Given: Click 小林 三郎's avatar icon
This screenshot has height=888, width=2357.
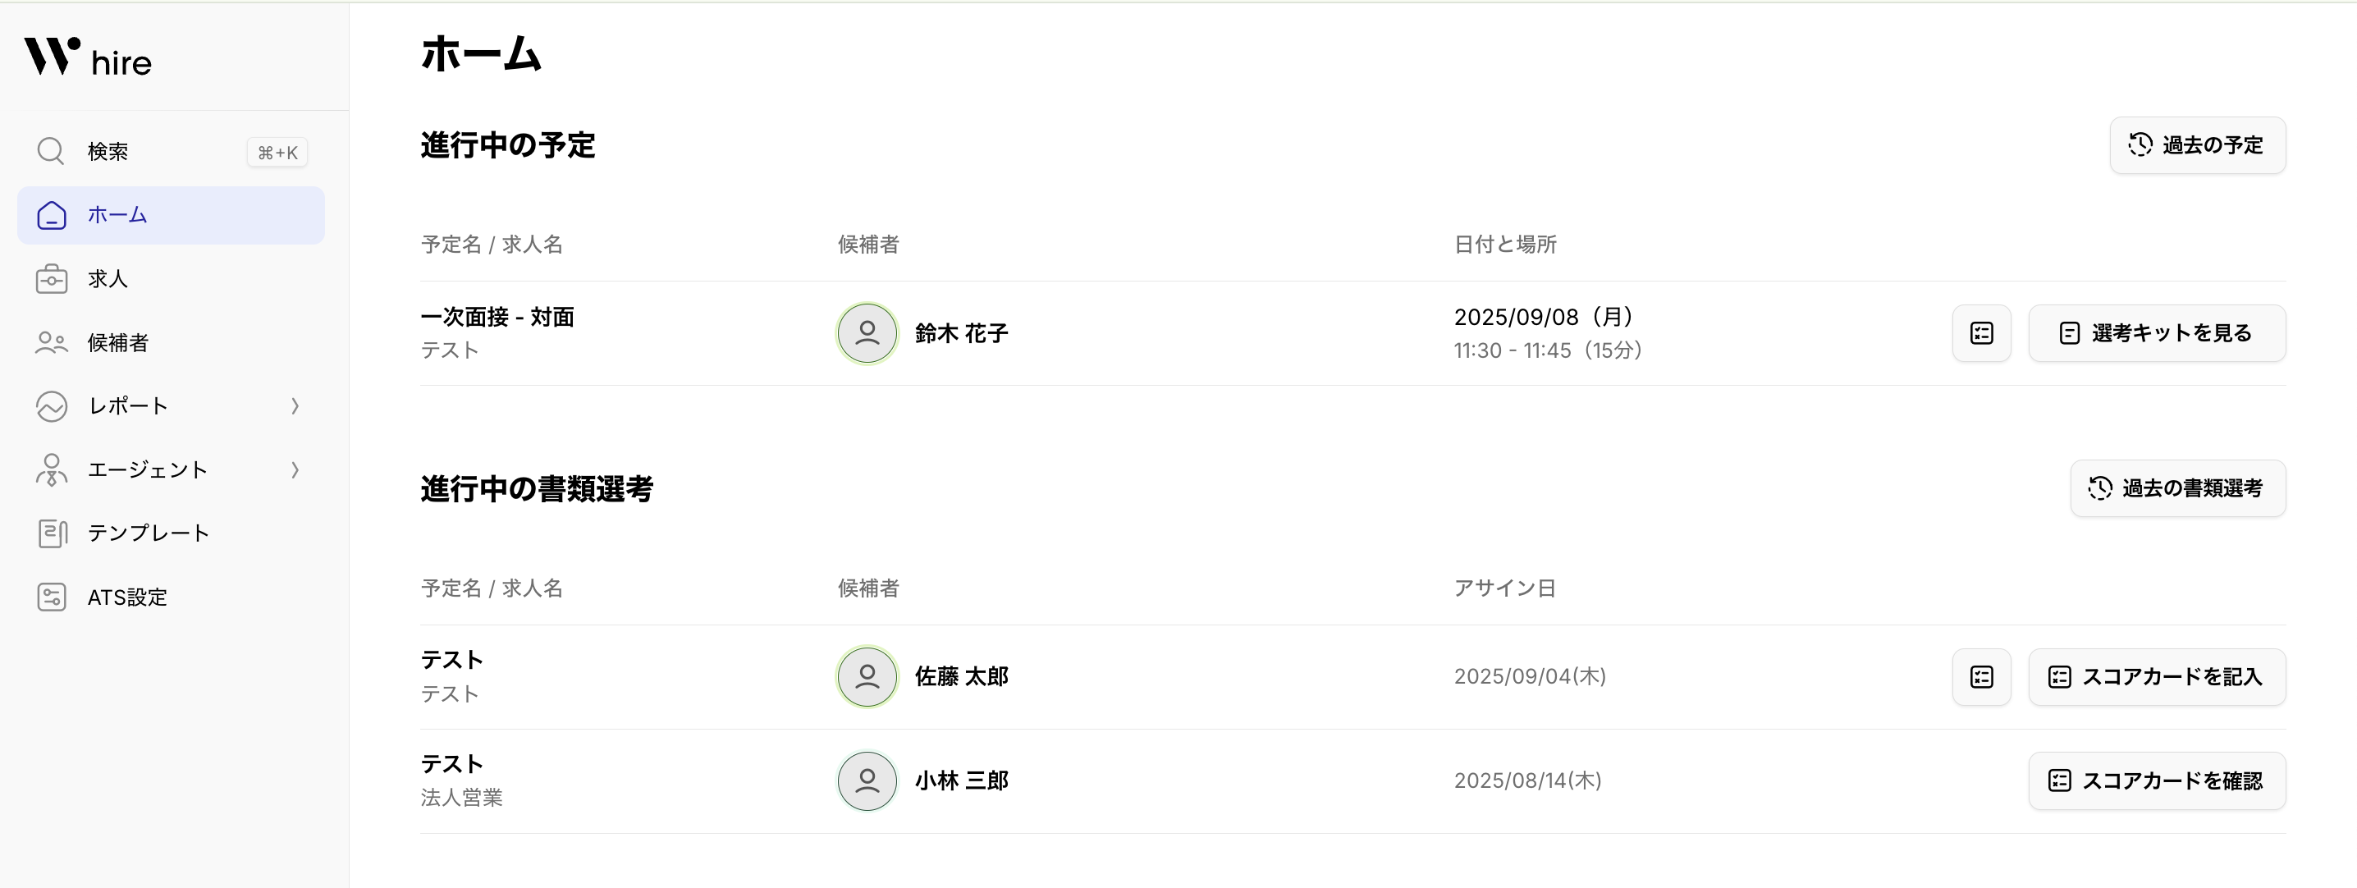Looking at the screenshot, I should tap(867, 780).
